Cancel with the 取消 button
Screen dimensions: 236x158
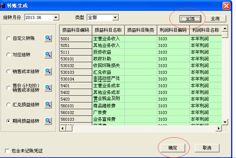coord(207,148)
